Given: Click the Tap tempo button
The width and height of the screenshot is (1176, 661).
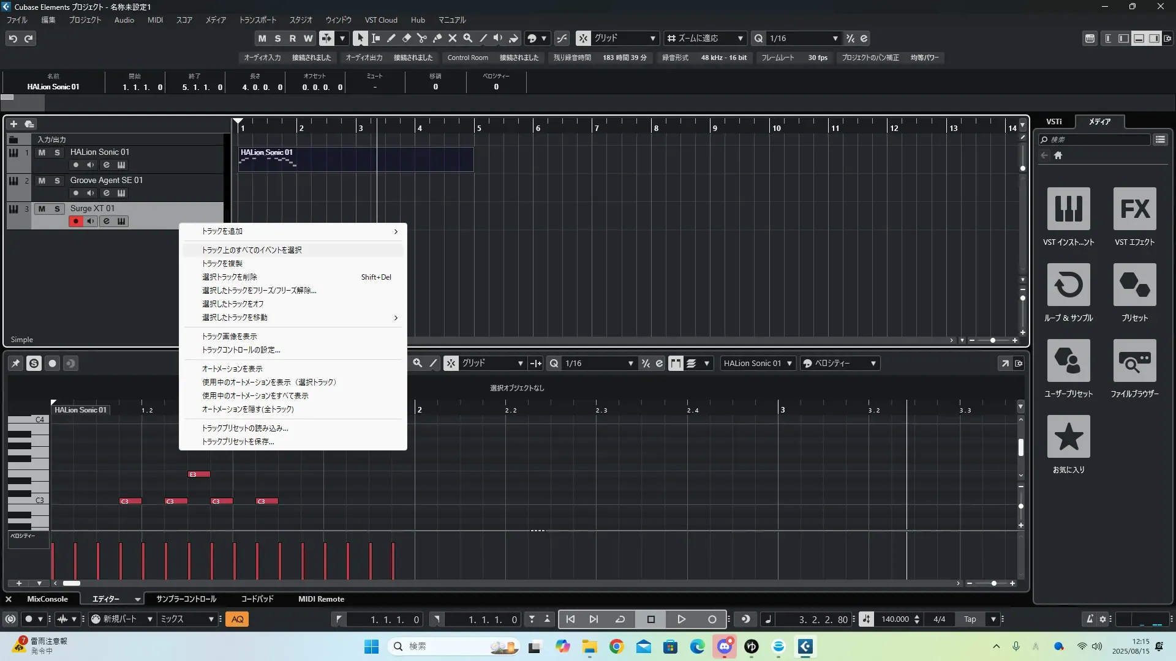Looking at the screenshot, I should [970, 619].
